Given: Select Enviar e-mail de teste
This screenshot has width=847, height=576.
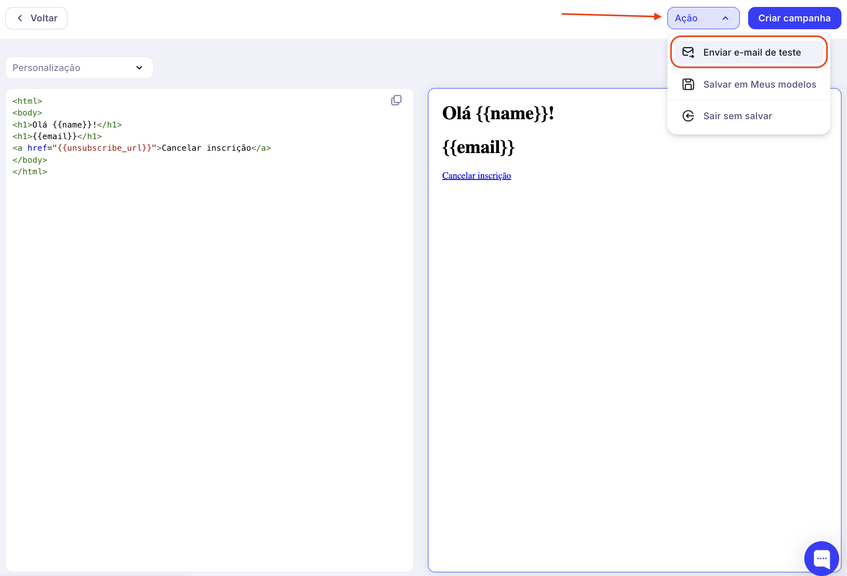Looking at the screenshot, I should click(x=751, y=52).
